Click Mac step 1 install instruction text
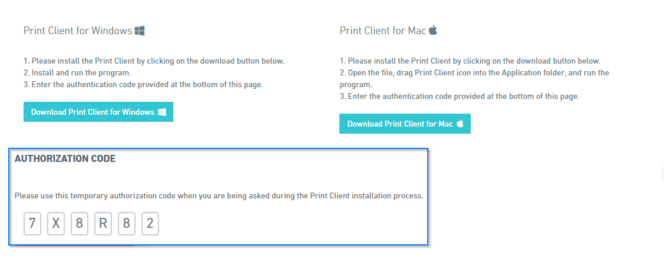Screen dimensions: 664x262 pos(471,61)
